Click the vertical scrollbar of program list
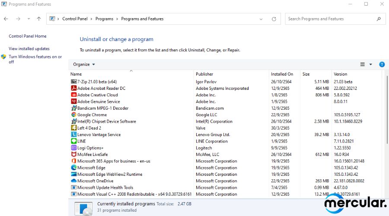This screenshot has width=389, height=216. tap(387, 110)
